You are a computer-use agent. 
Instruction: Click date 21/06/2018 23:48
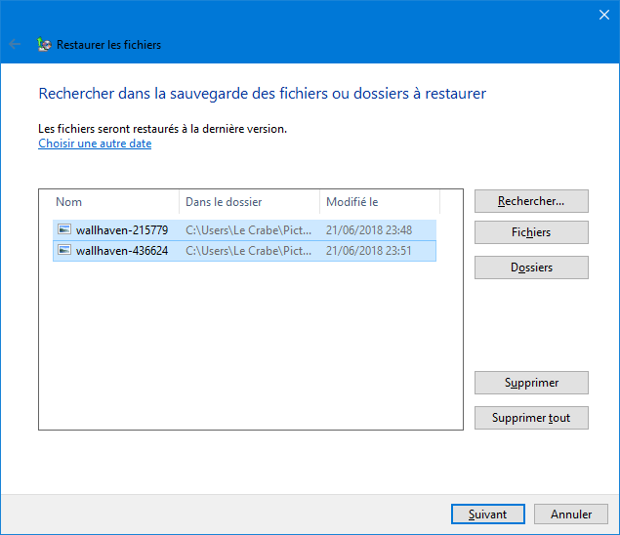(x=369, y=230)
